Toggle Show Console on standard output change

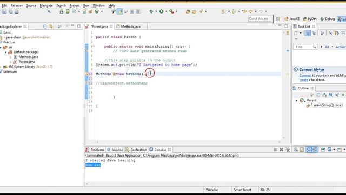coord(309,149)
